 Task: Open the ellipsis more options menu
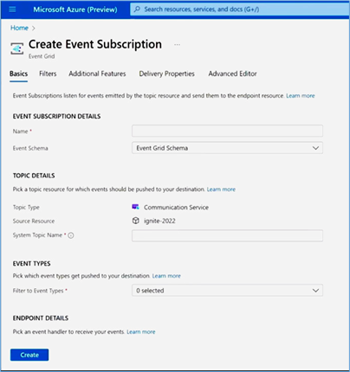[177, 45]
